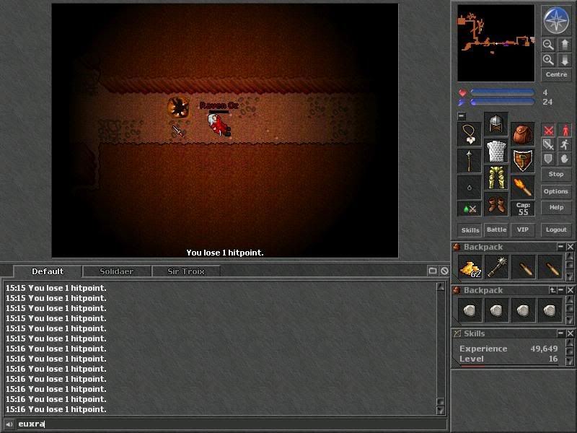Select stand-while-fighting mode (red figure)
Viewport: 577px width, 433px height.
click(565, 131)
